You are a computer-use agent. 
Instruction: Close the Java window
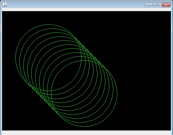pos(166,5)
